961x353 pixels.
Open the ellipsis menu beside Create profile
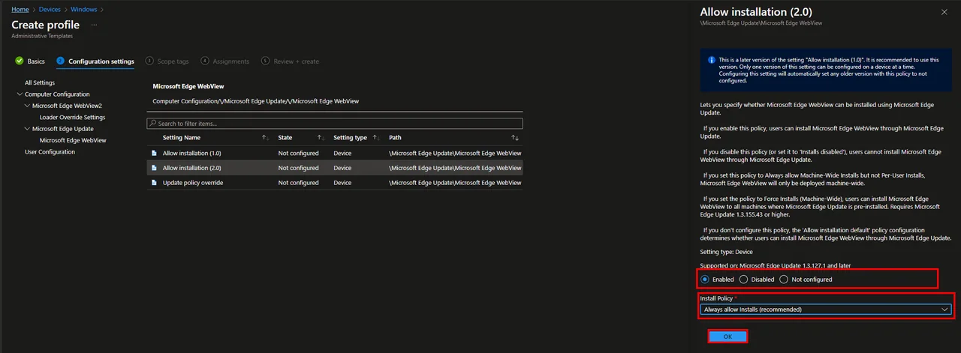click(x=95, y=25)
